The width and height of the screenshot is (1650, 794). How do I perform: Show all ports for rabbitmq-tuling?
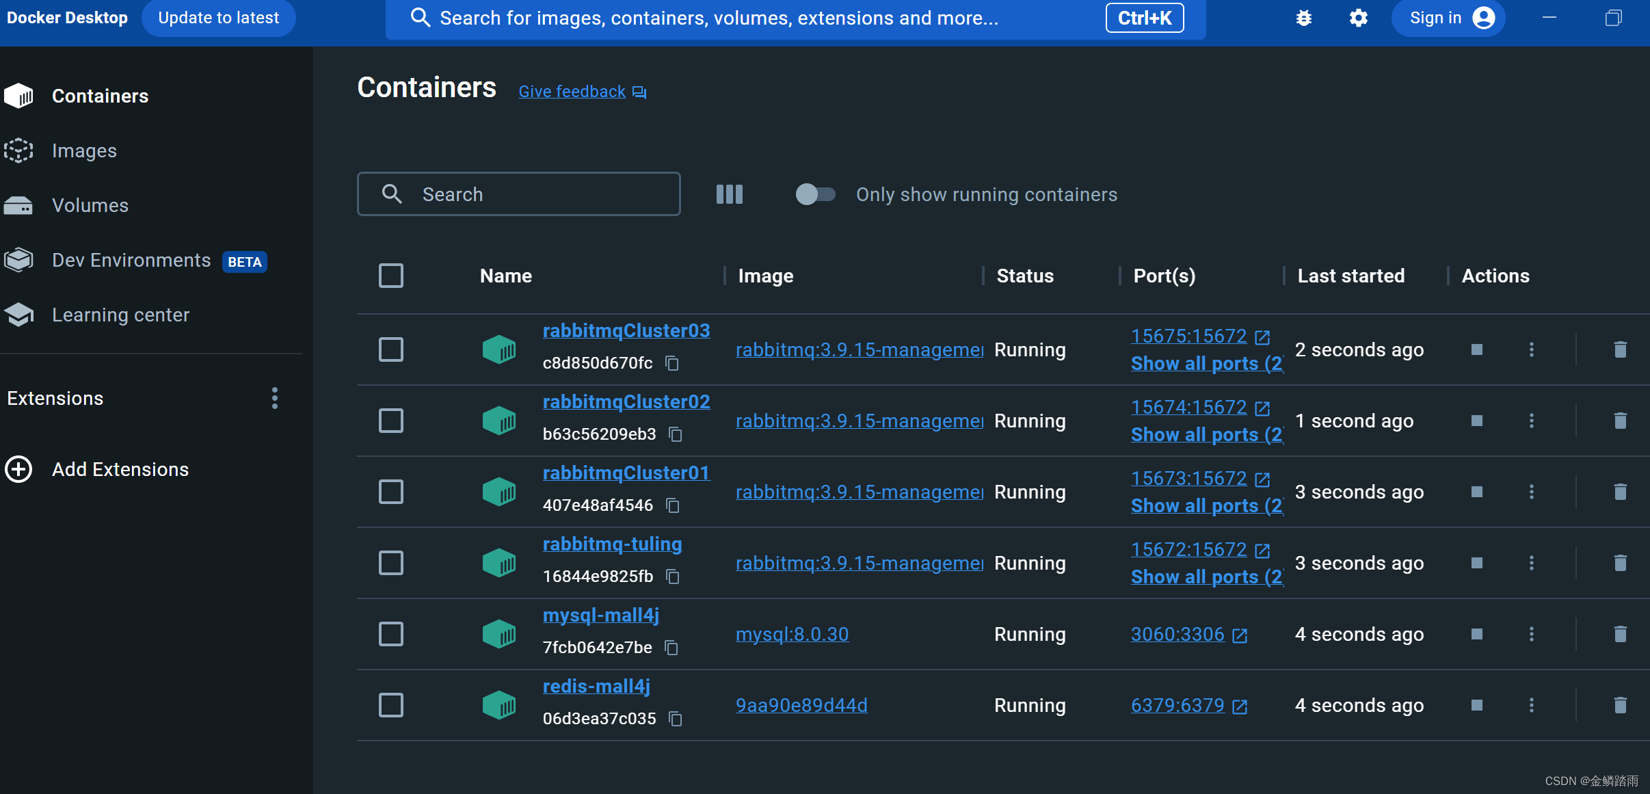coord(1207,577)
